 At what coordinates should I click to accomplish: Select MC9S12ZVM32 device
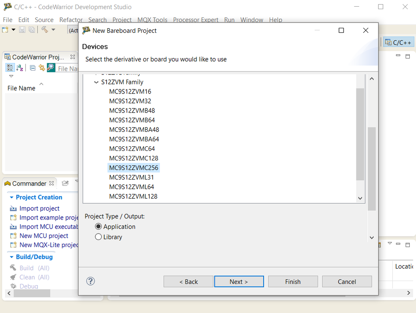point(130,101)
